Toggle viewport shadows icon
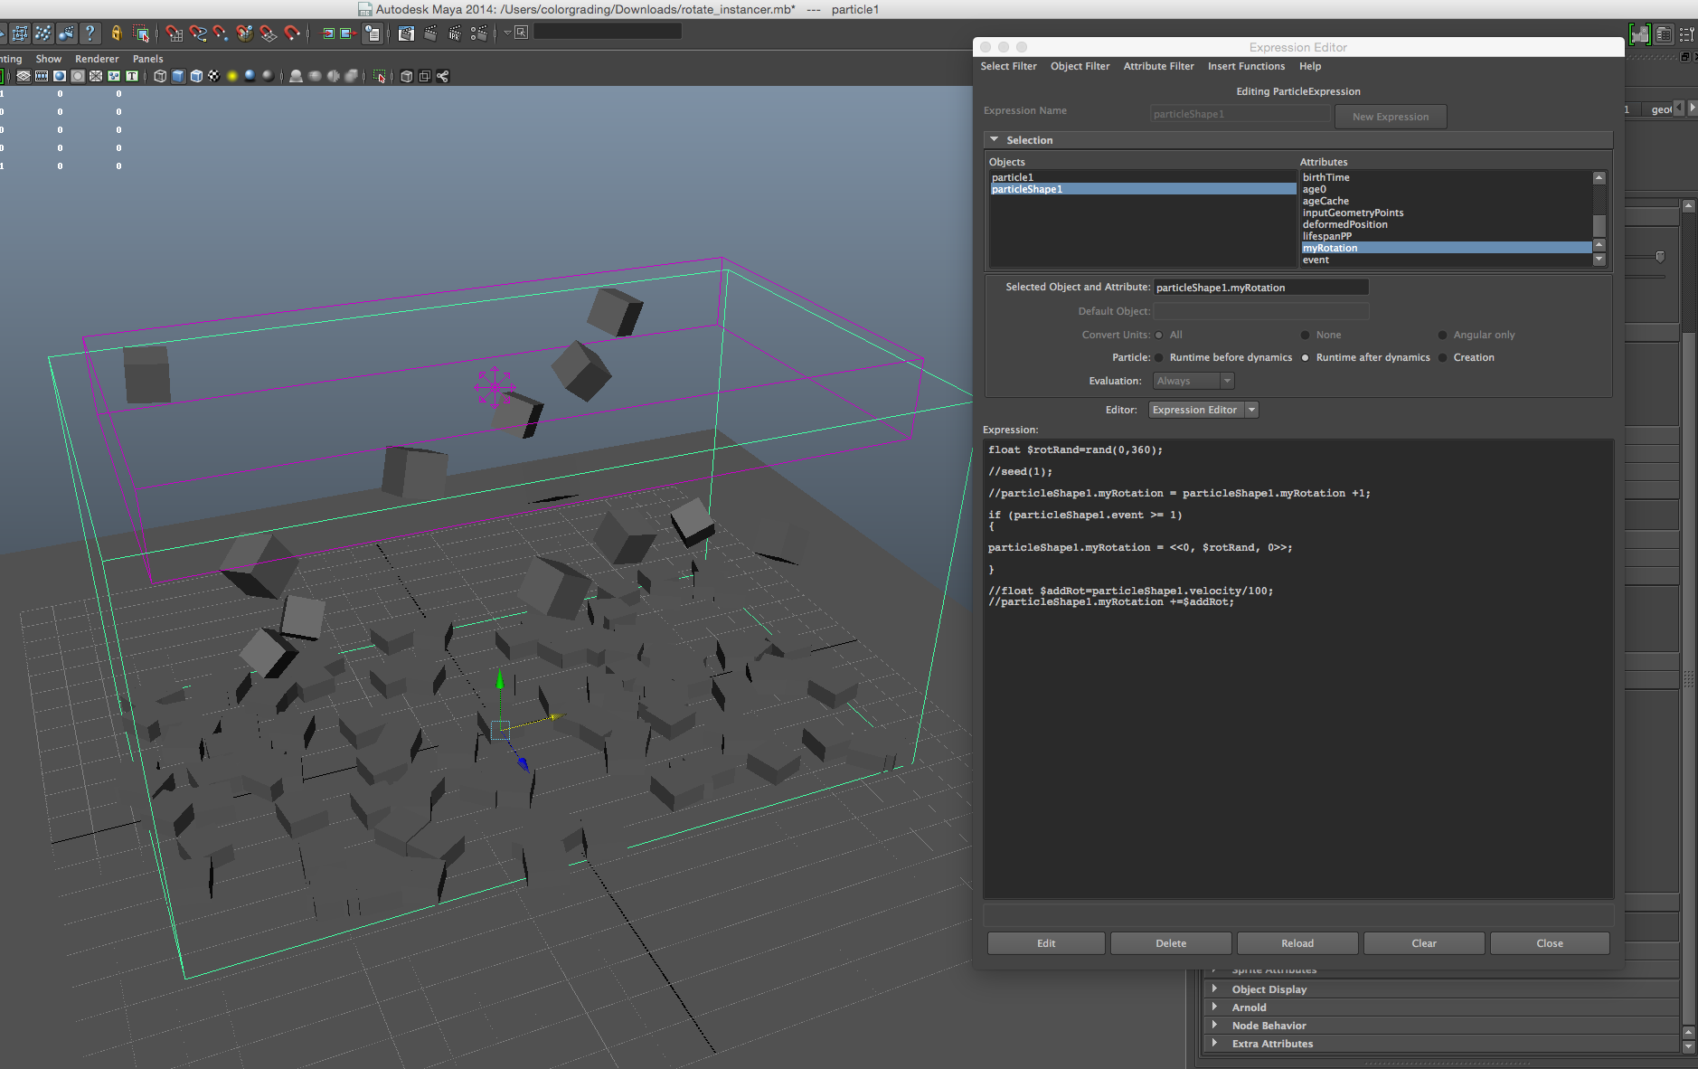This screenshot has height=1069, width=1698. point(250,76)
